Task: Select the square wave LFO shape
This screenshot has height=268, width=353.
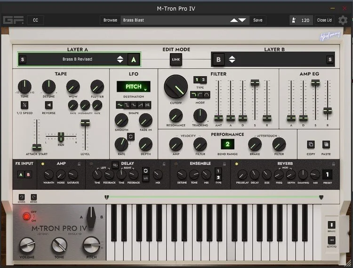Action: 127,105
